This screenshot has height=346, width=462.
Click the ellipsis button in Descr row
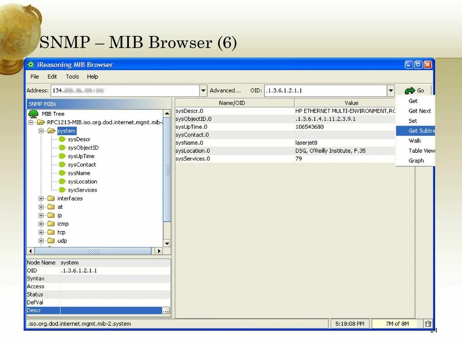pos(166,311)
